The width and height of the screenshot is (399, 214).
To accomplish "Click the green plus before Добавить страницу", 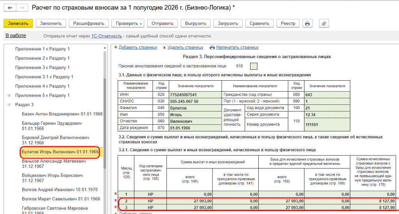I will tap(115, 47).
